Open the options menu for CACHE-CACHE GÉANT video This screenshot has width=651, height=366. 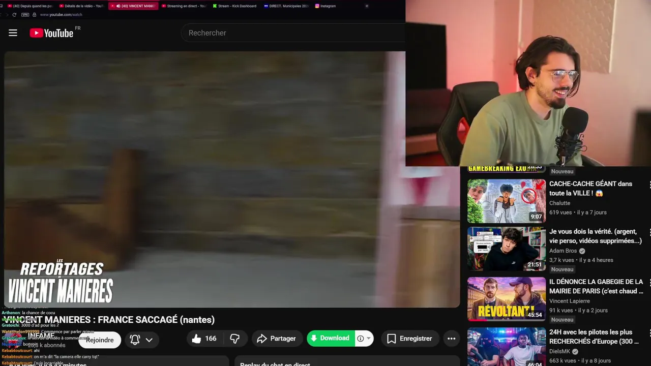tap(649, 185)
